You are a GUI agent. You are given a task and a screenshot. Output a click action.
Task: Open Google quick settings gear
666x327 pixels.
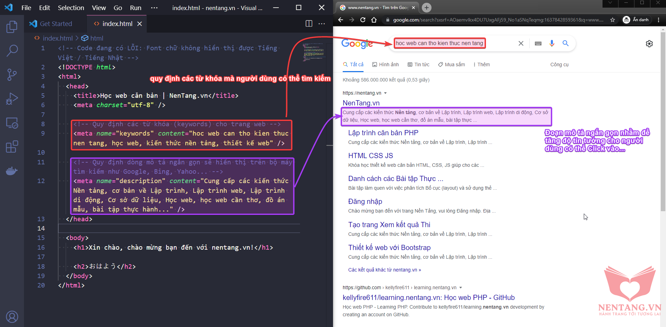coord(649,44)
